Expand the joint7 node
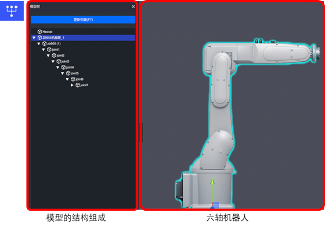325x228 pixels. (72, 85)
